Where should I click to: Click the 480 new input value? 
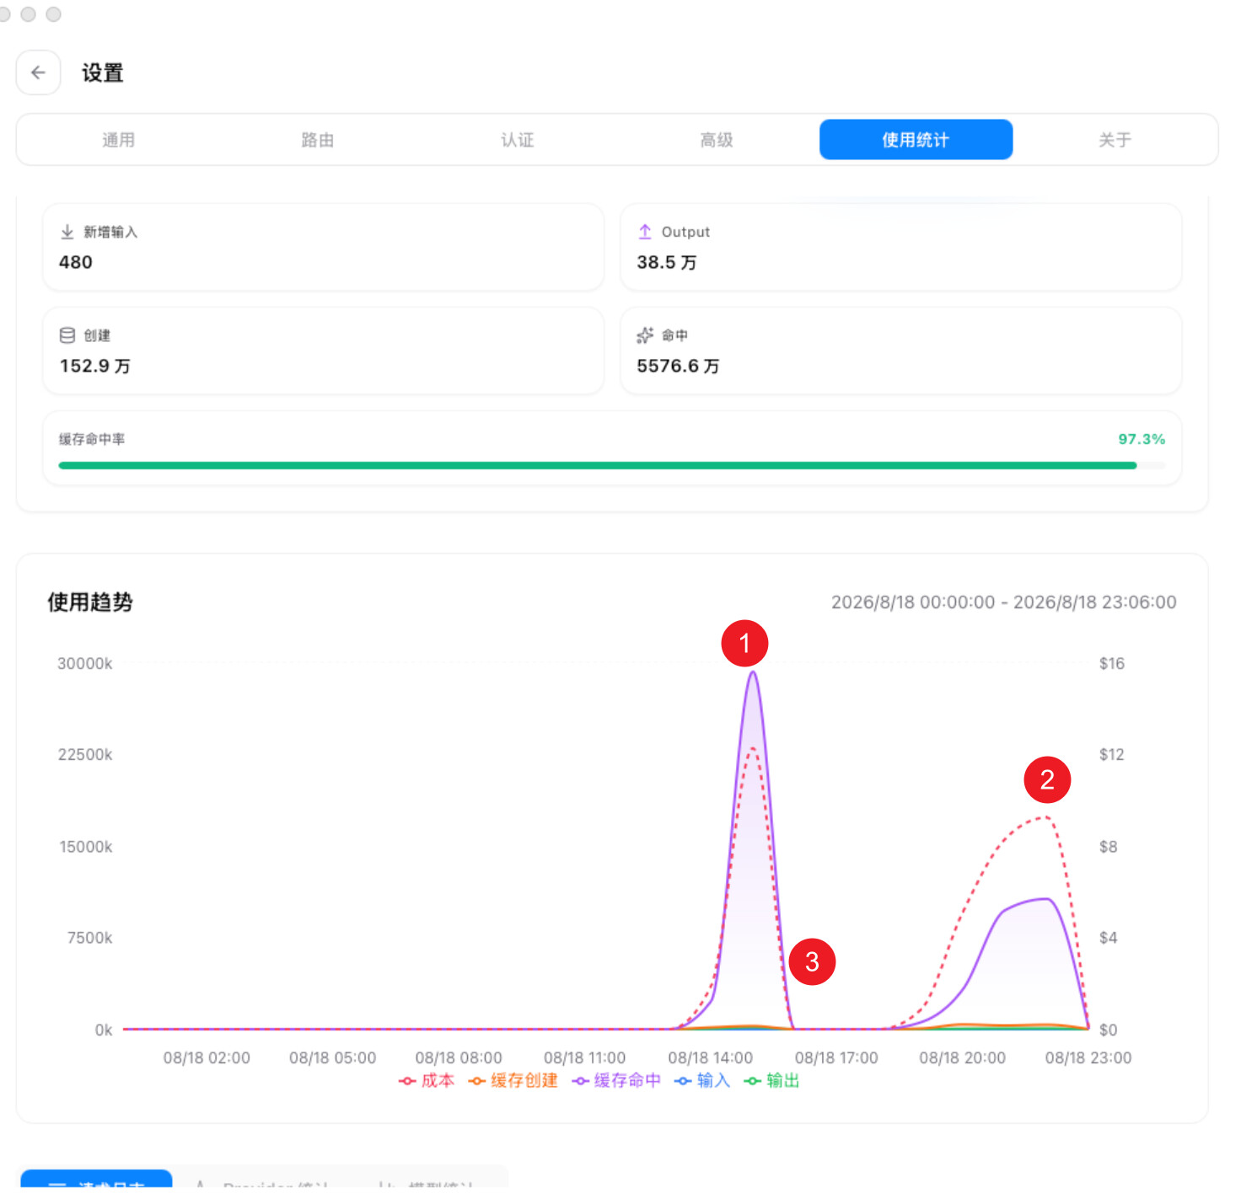pos(76,262)
